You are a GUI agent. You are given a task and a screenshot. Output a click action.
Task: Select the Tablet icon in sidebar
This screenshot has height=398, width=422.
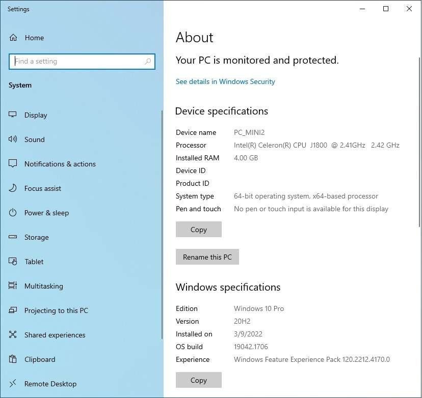click(x=13, y=262)
